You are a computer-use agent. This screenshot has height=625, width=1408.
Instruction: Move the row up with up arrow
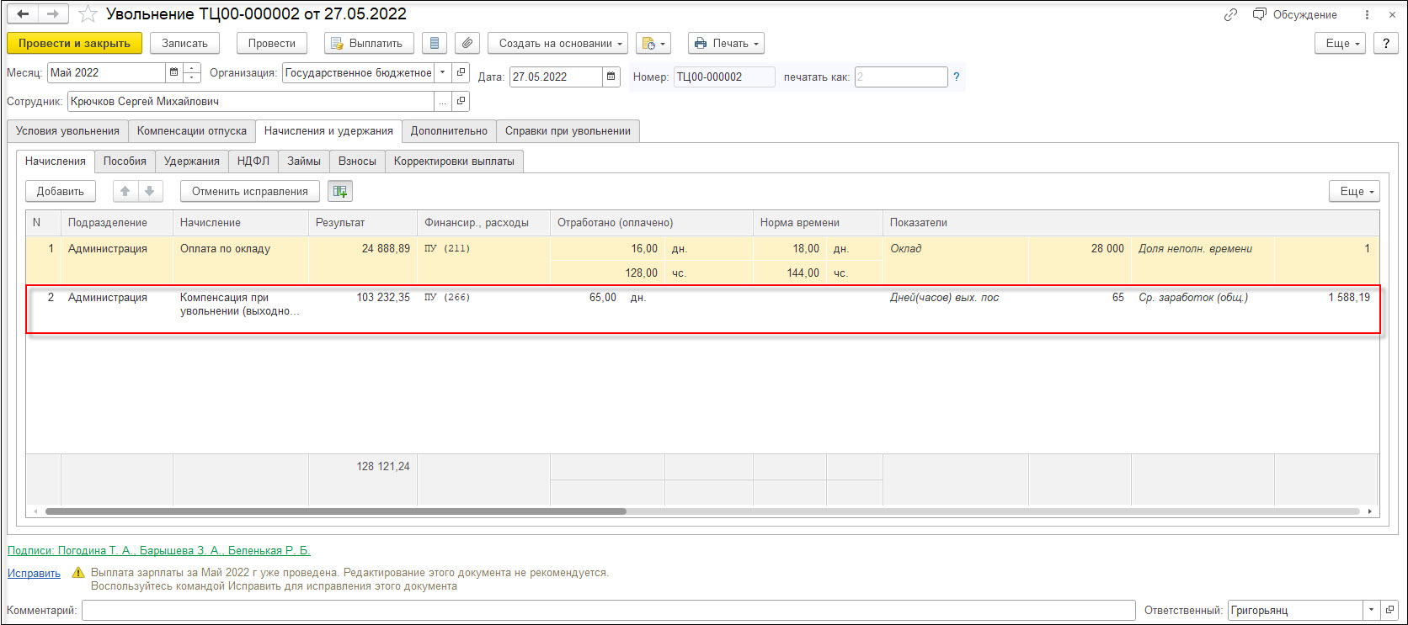125,191
